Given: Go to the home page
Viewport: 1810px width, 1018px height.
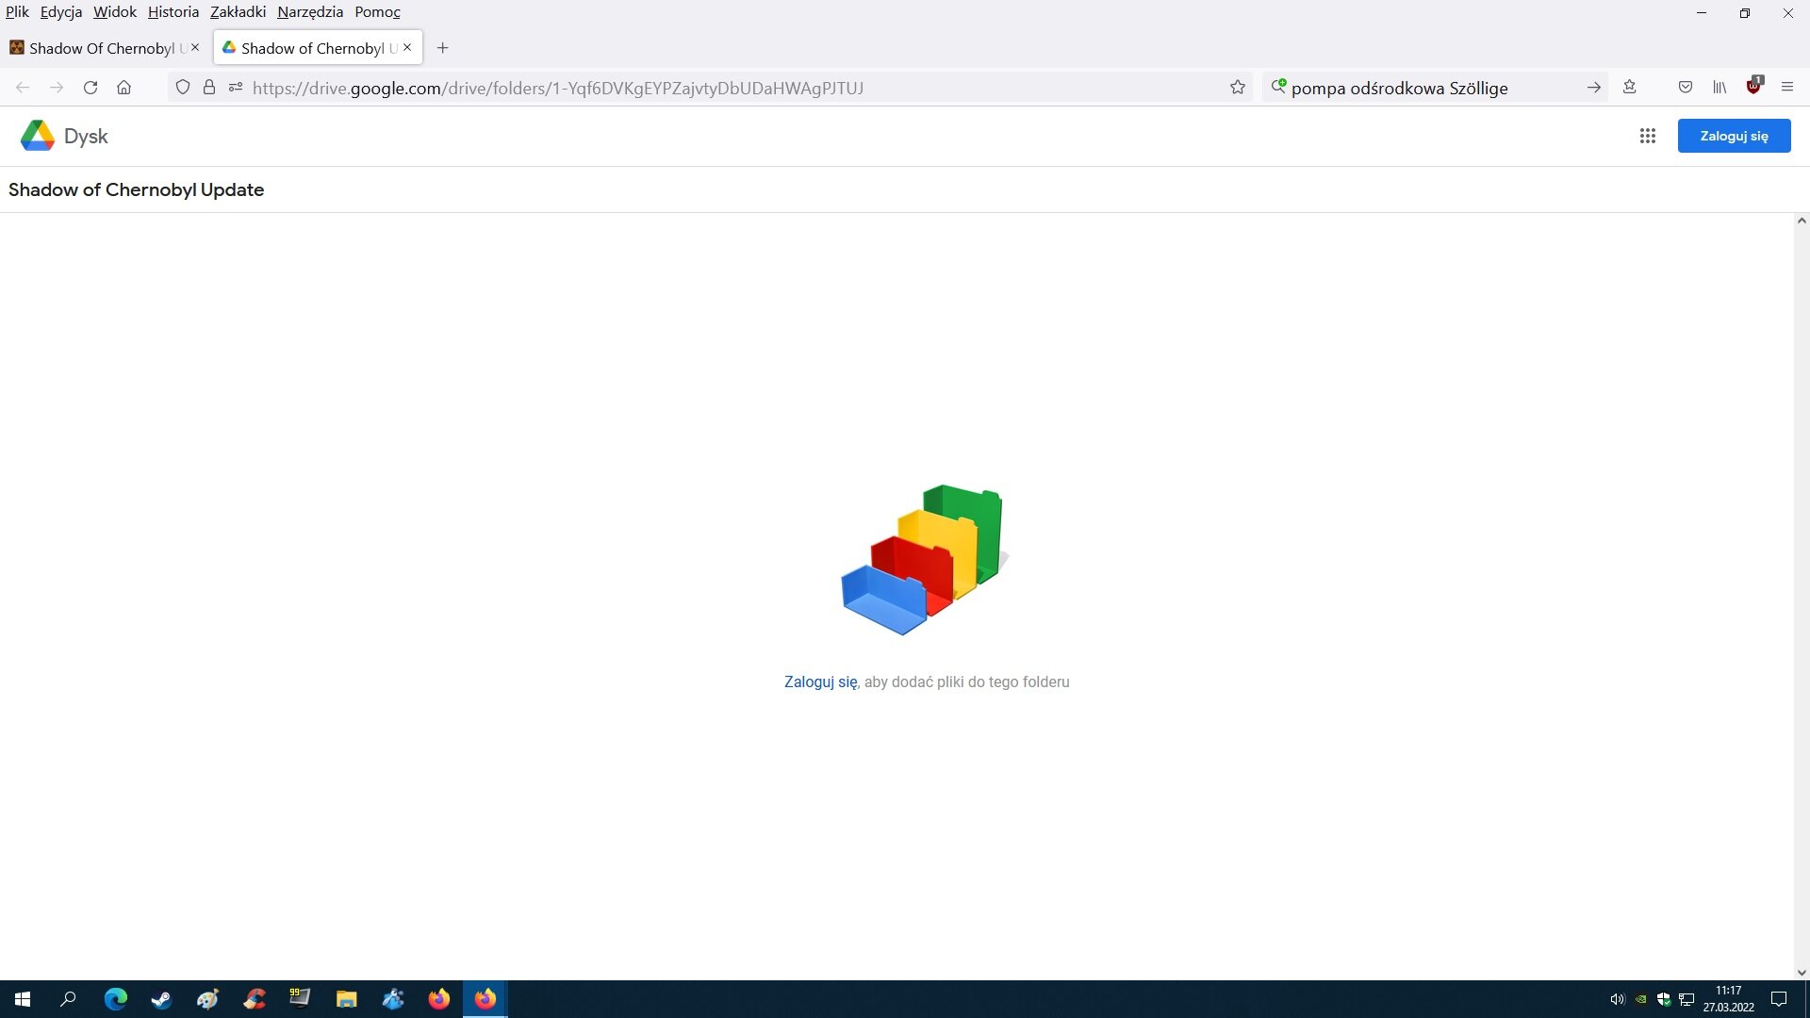Looking at the screenshot, I should click(123, 88).
